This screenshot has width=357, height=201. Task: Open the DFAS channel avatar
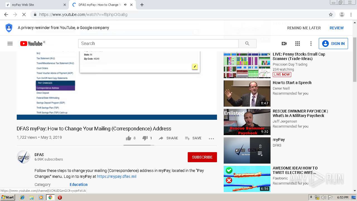23,157
